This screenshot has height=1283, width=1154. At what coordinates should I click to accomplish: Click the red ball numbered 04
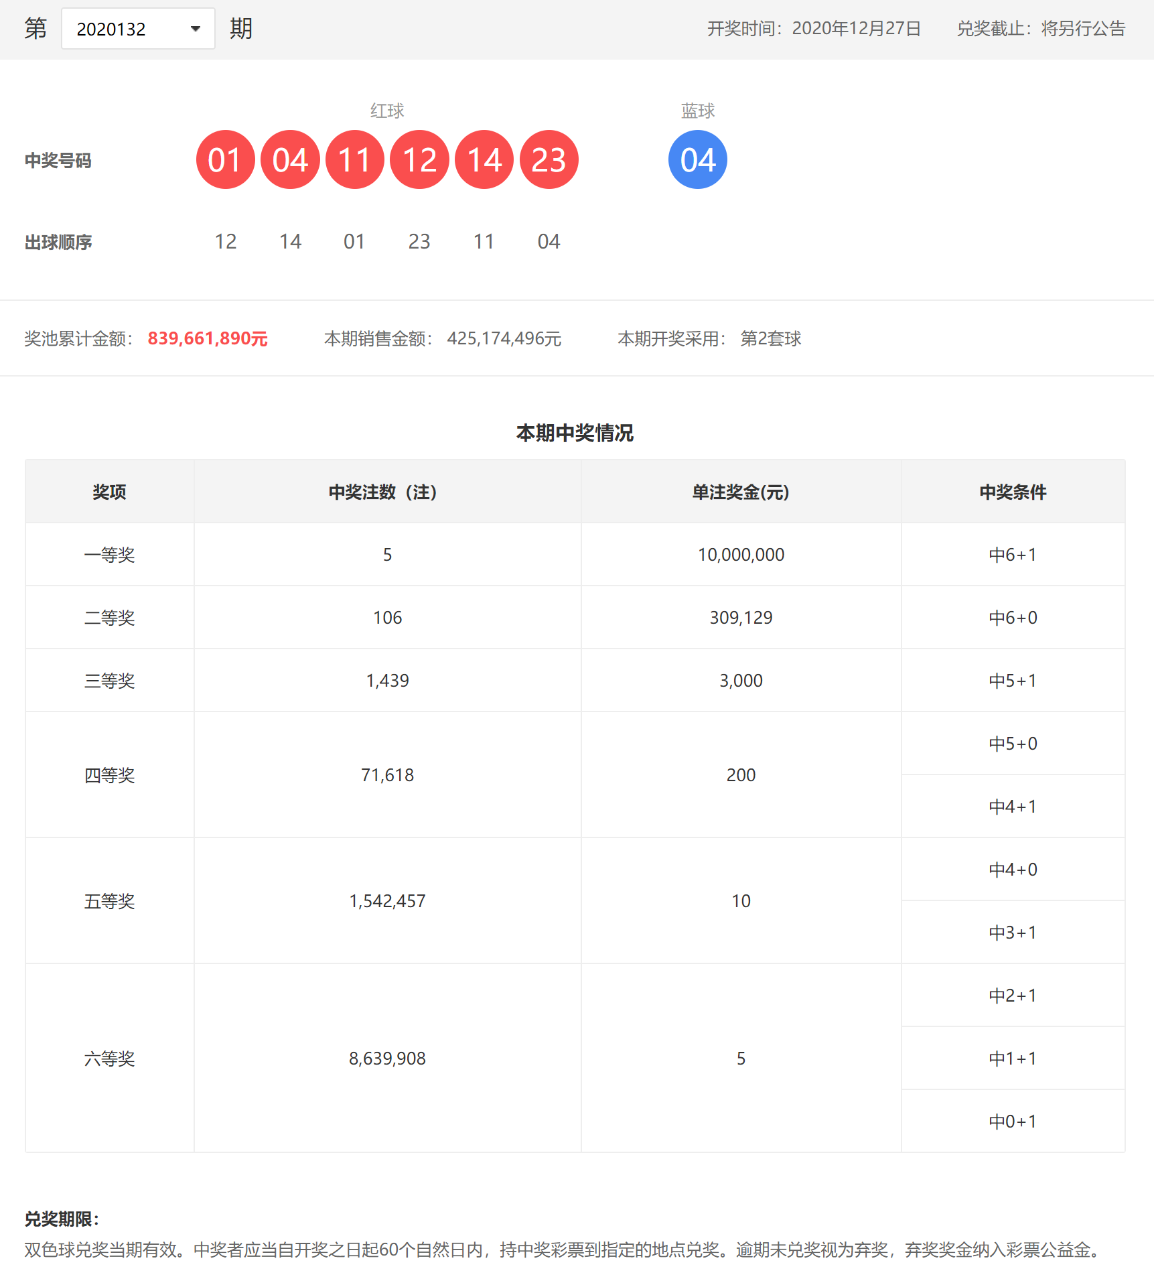[290, 160]
